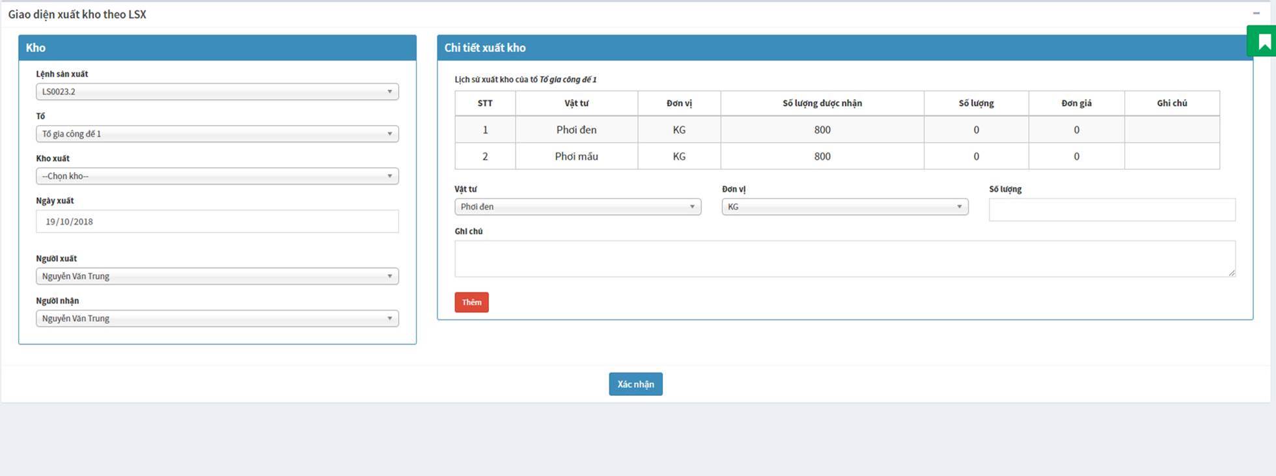
Task: Open the Người xuất dropdown
Action: coord(217,276)
